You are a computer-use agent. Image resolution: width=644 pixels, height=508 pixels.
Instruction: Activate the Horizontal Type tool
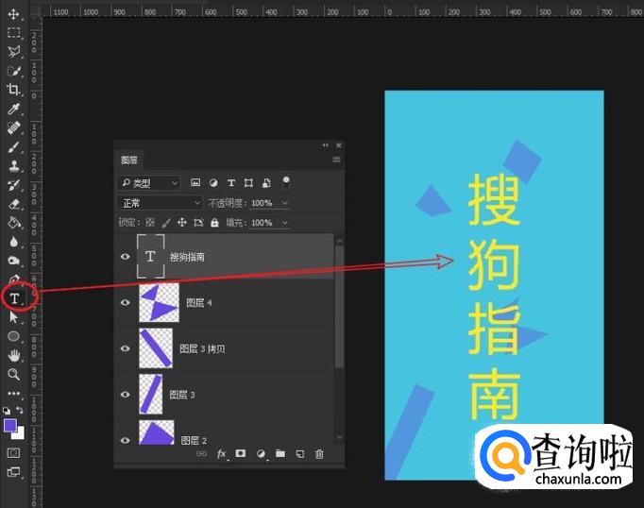coord(14,298)
